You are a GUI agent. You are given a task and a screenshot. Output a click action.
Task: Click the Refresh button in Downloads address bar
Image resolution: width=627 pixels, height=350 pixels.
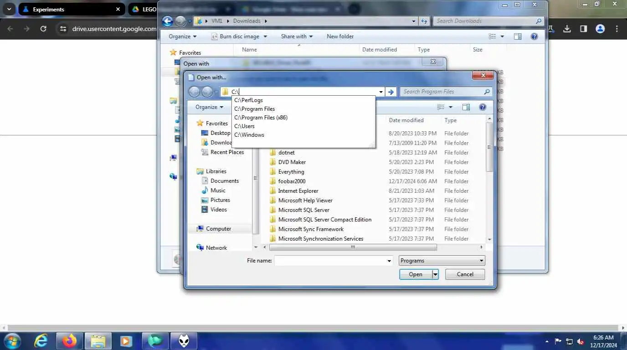click(424, 21)
